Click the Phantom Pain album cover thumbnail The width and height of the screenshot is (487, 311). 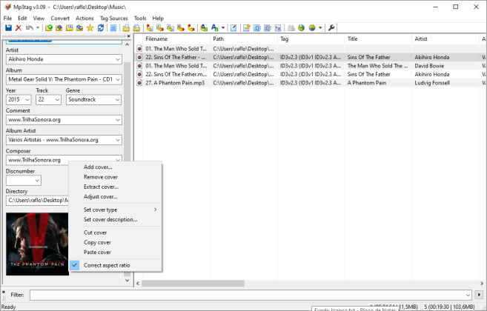pyautogui.click(x=37, y=244)
